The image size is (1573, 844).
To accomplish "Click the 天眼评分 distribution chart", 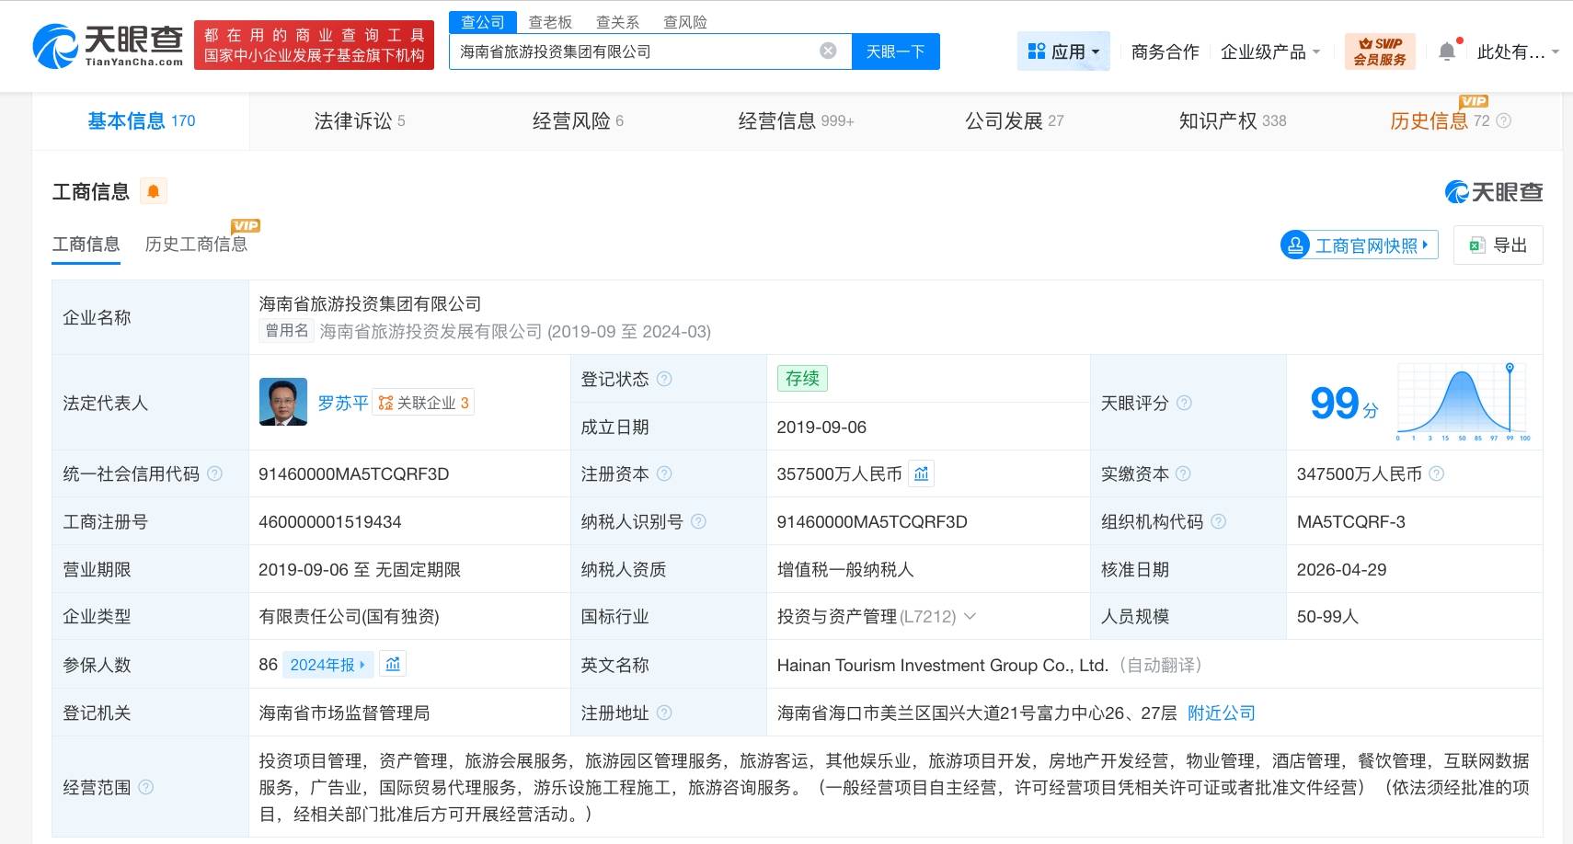I will point(1464,402).
